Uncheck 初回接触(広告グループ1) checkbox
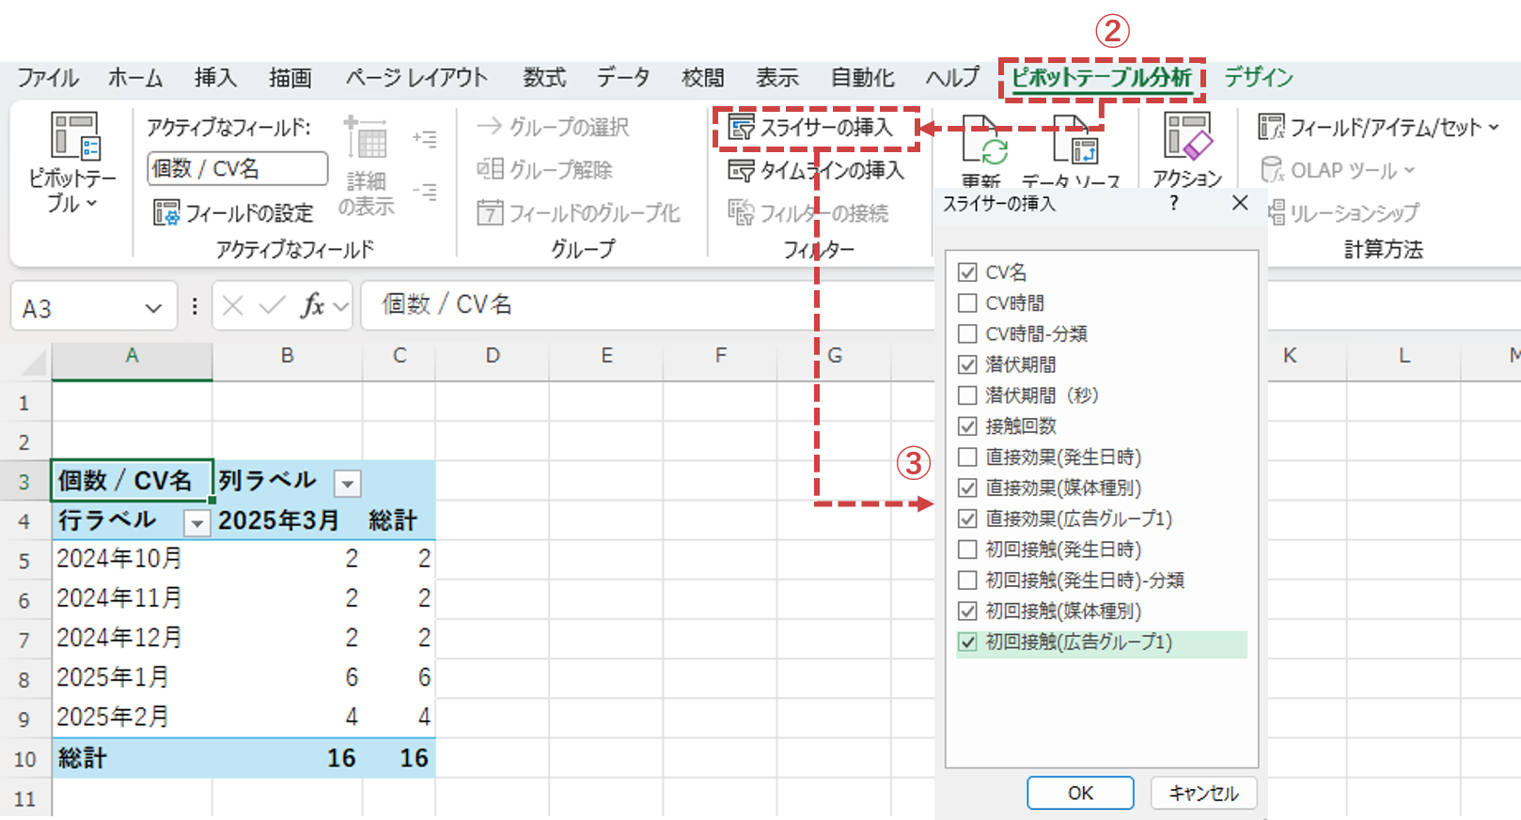Viewport: 1521px width, 820px height. [x=967, y=642]
